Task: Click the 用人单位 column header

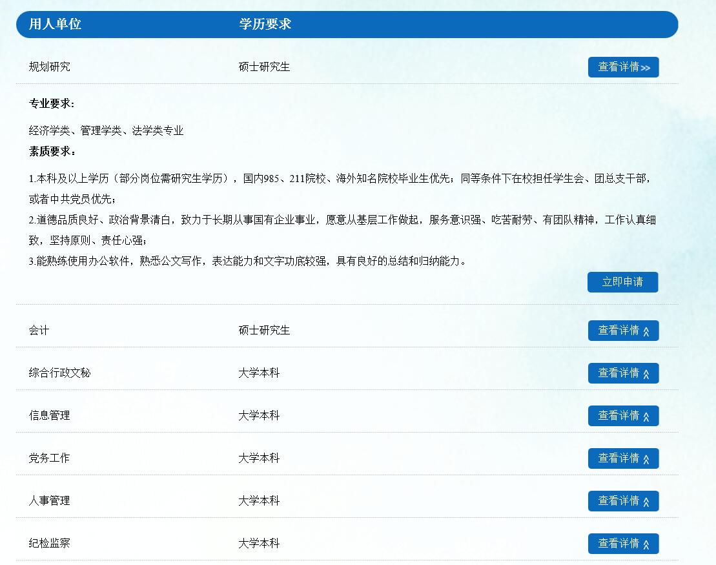Action: tap(55, 25)
